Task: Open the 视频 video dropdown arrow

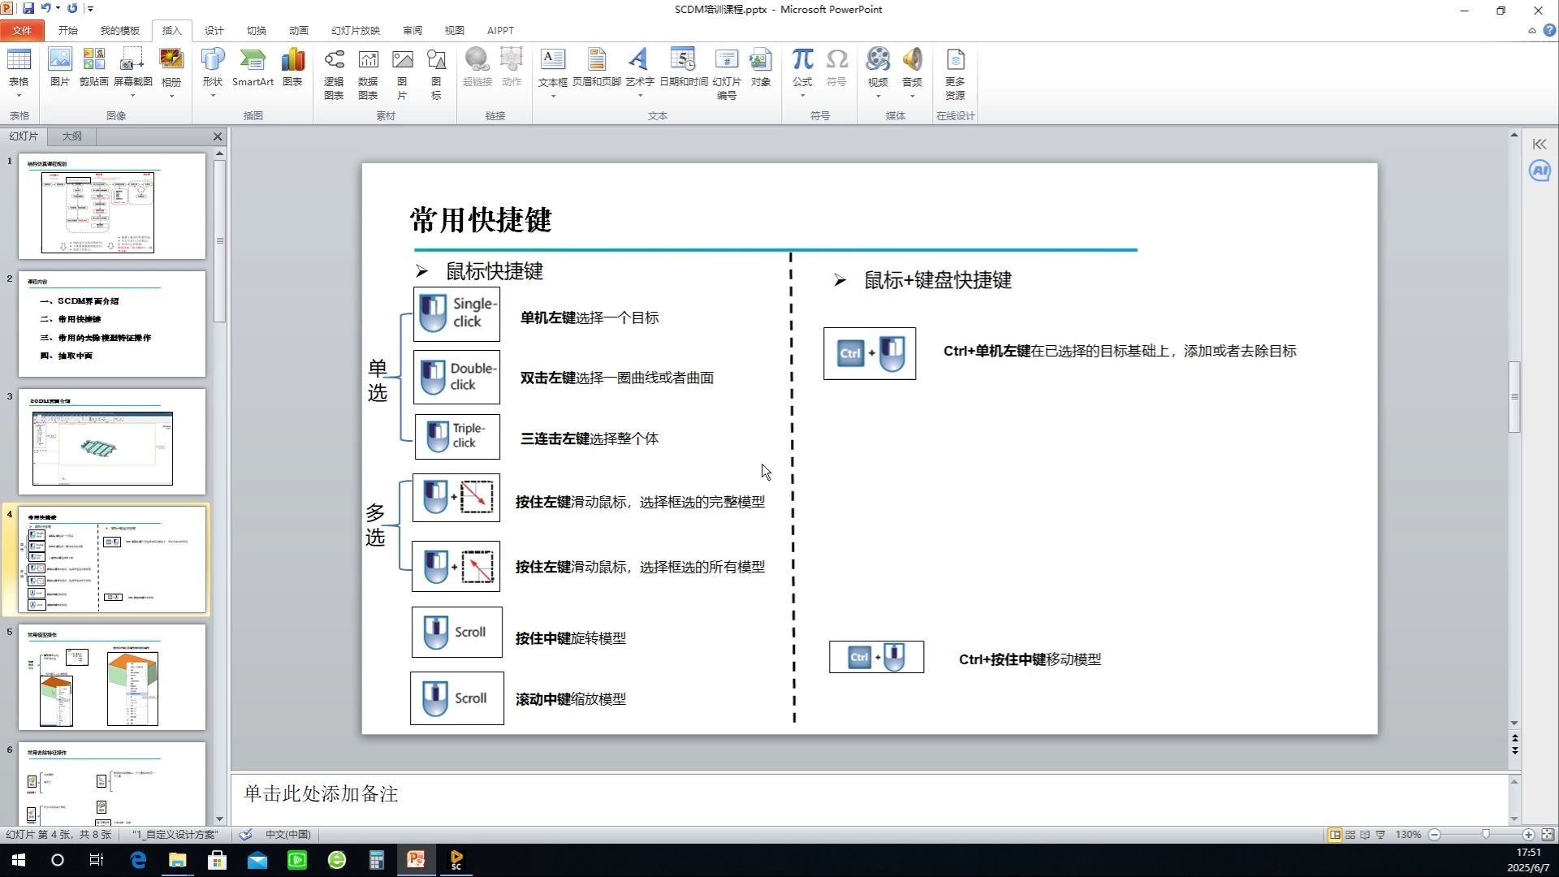Action: click(878, 96)
